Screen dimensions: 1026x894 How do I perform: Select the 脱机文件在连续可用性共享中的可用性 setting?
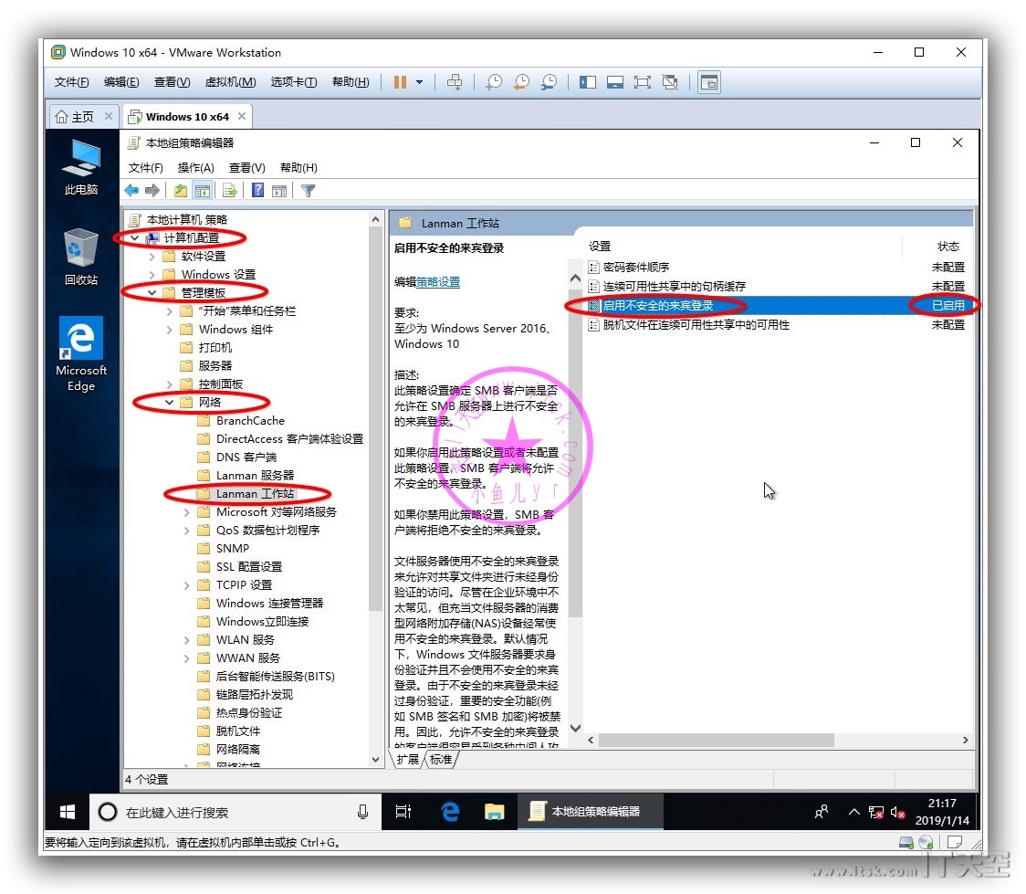tap(696, 324)
